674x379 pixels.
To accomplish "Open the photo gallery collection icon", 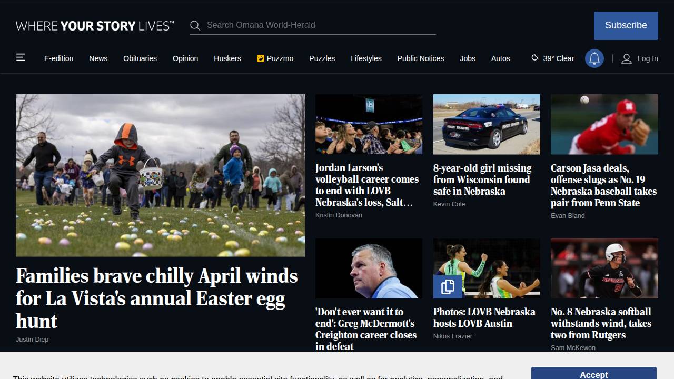I will tap(448, 286).
